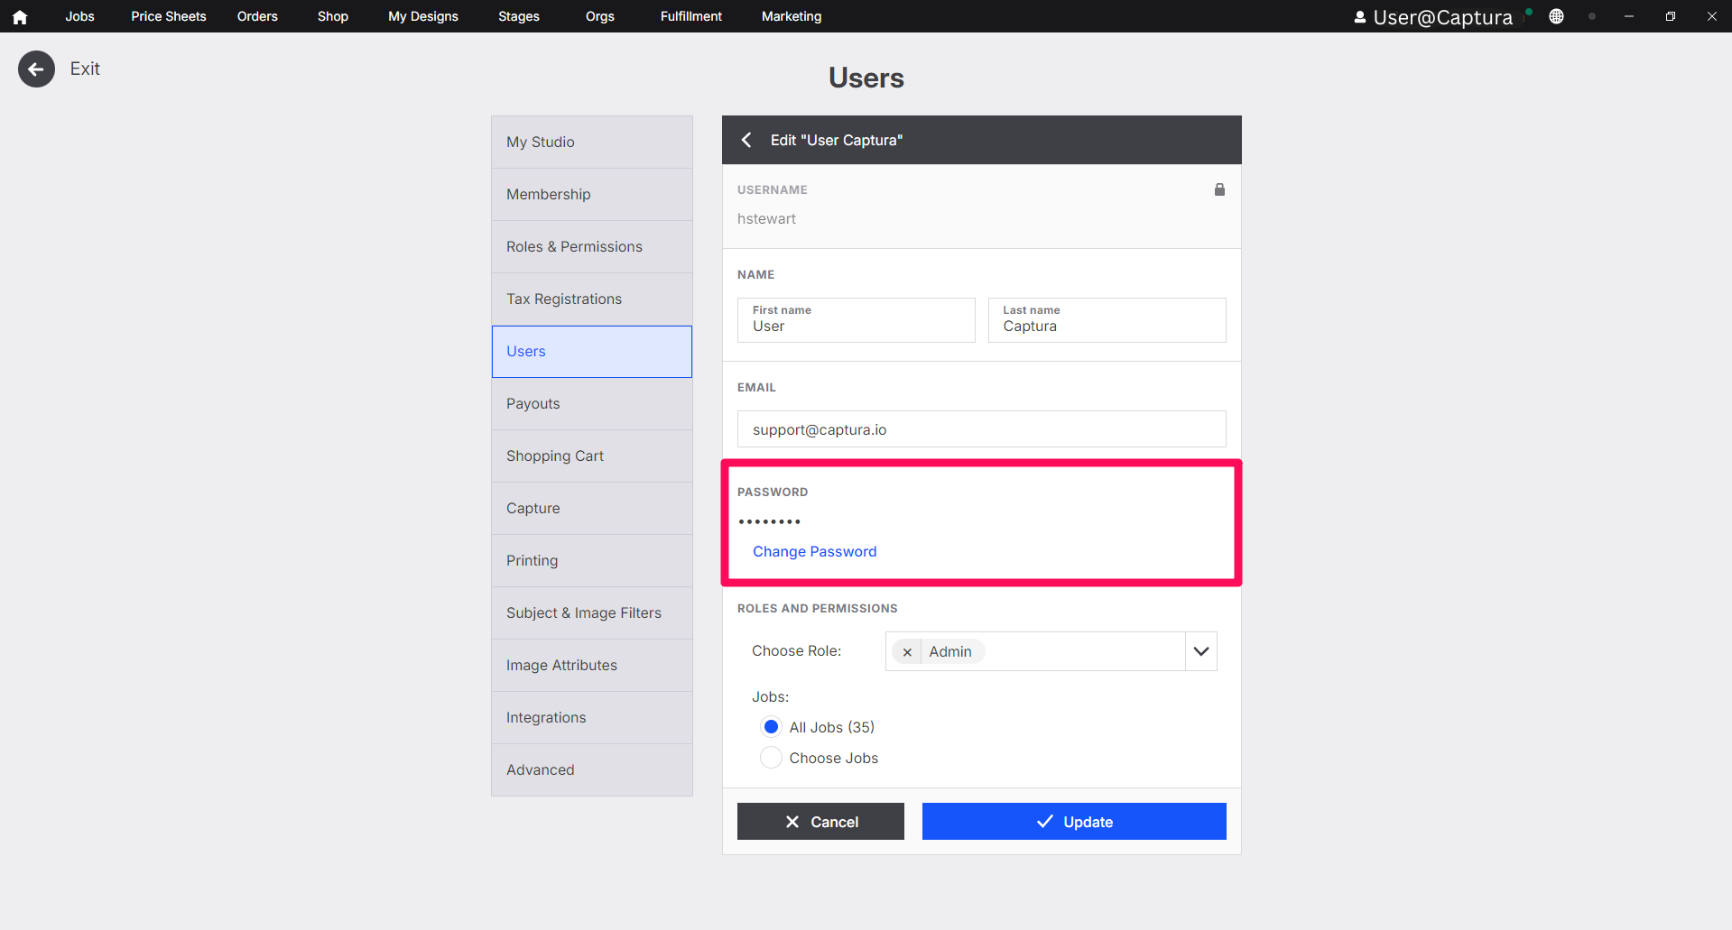Open the Price Sheets menu
Viewport: 1732px width, 930px height.
(168, 15)
